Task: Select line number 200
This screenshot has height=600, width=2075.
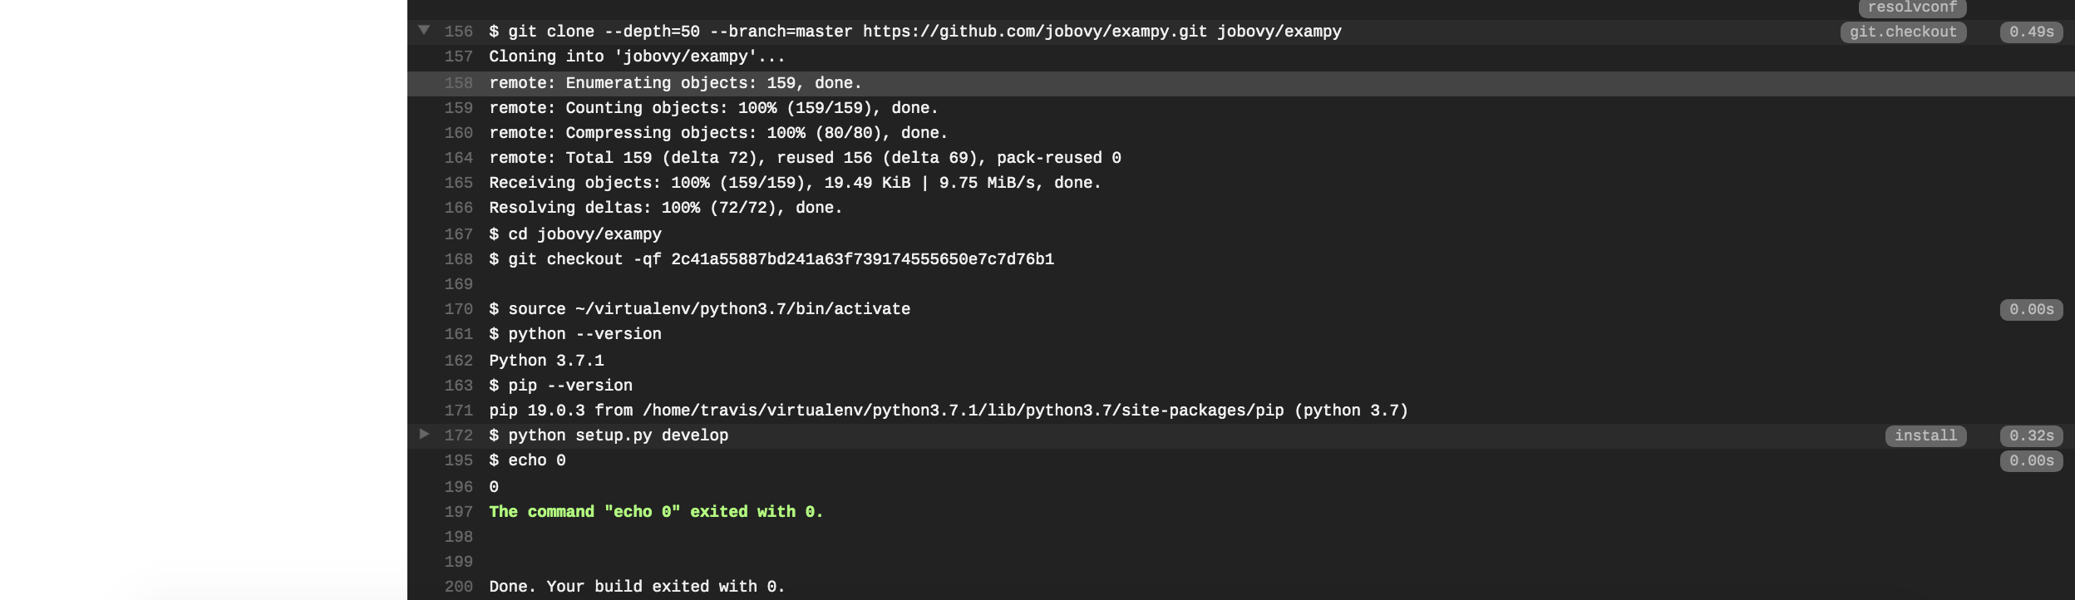Action: pyautogui.click(x=458, y=587)
